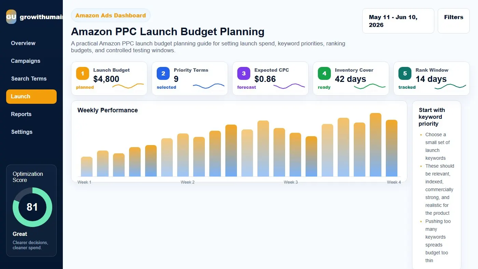Open the May 11 - Jun 10 date range picker
The height and width of the screenshot is (269, 478).
398,21
